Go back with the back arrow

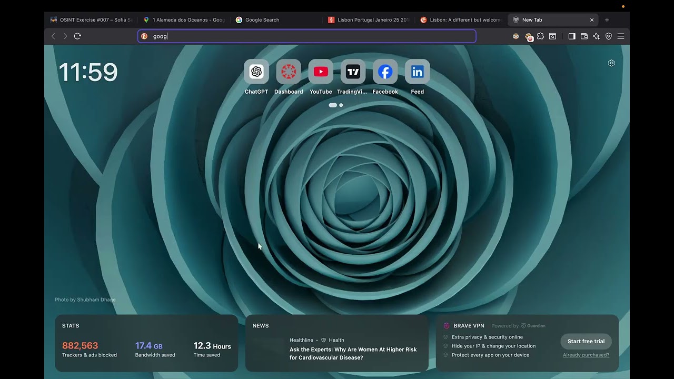(x=53, y=36)
